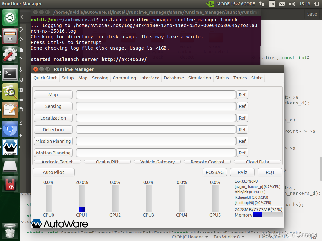Click the Cloud Data button
This screenshot has height=241, width=322.
(257, 162)
